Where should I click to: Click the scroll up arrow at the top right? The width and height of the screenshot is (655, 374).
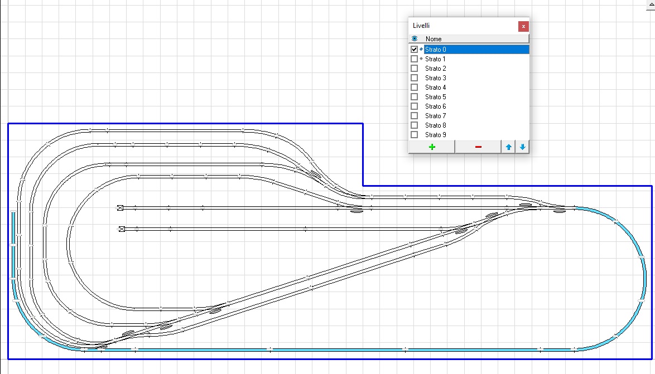coord(650,3)
